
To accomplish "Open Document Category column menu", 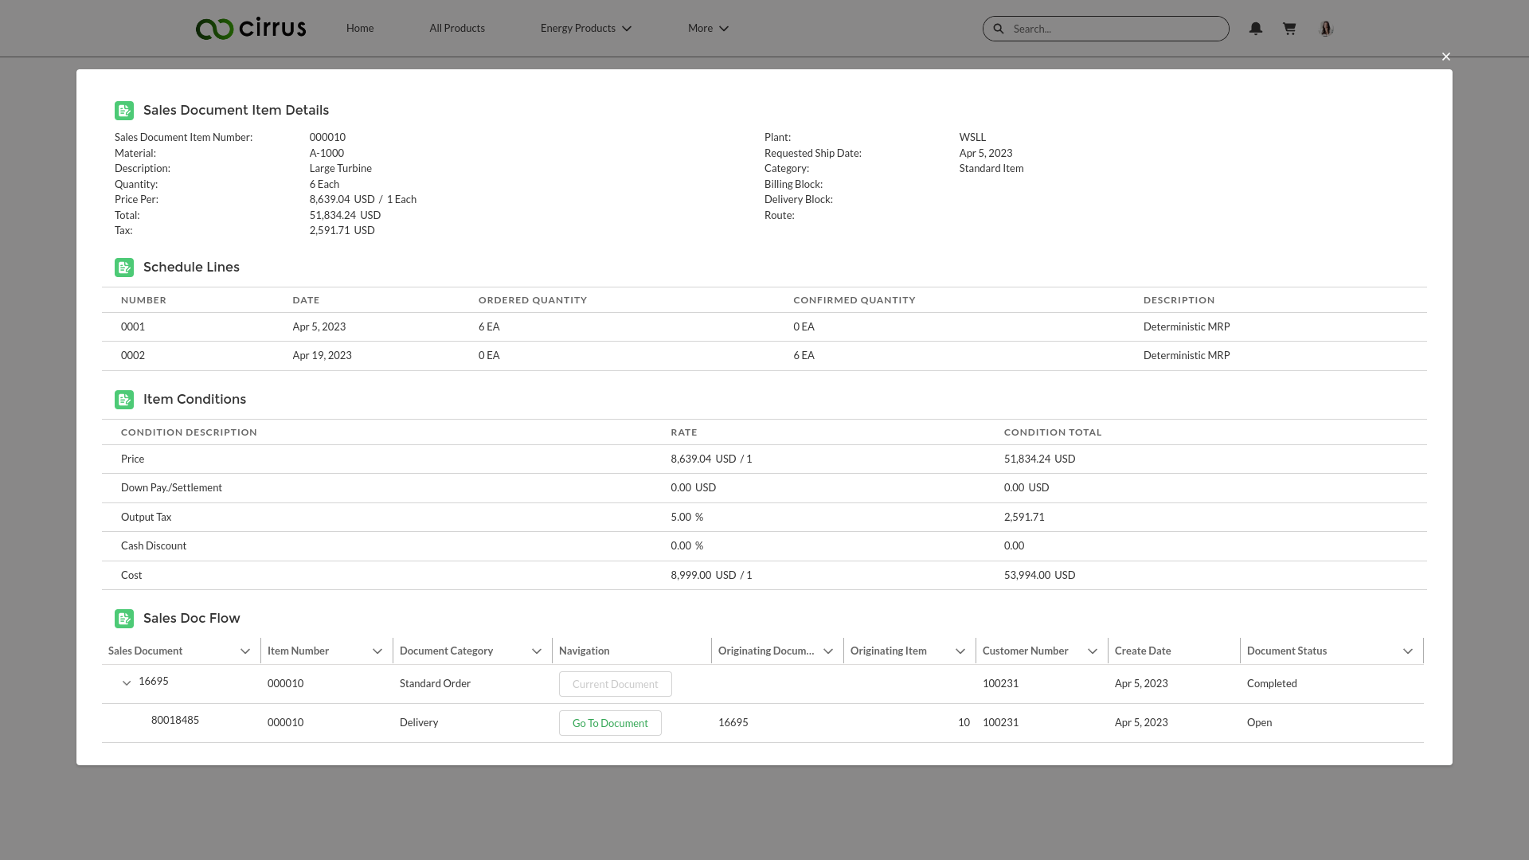I will 537,651.
